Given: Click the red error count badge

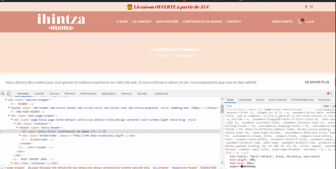Looking at the screenshot, I should [329, 93].
